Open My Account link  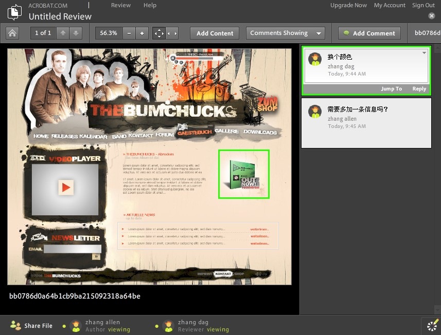390,5
